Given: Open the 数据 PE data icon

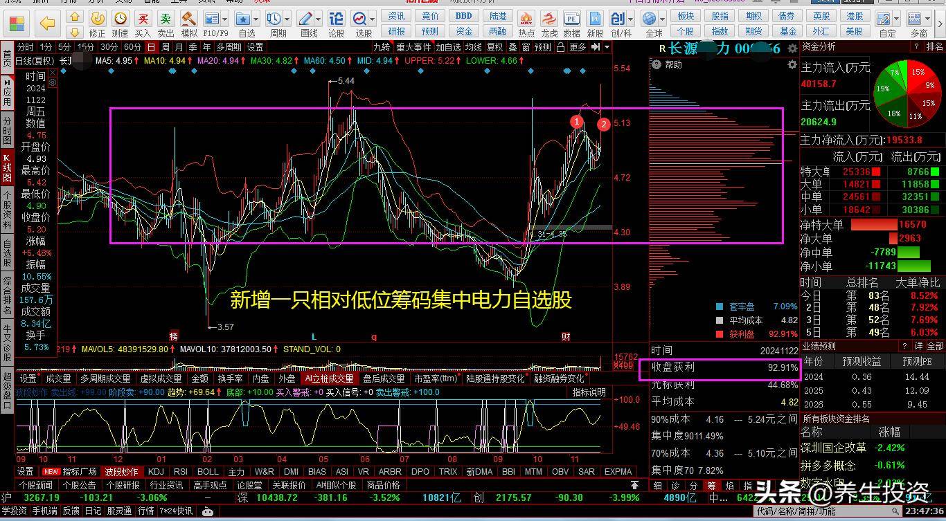Looking at the screenshot, I should pos(572,19).
